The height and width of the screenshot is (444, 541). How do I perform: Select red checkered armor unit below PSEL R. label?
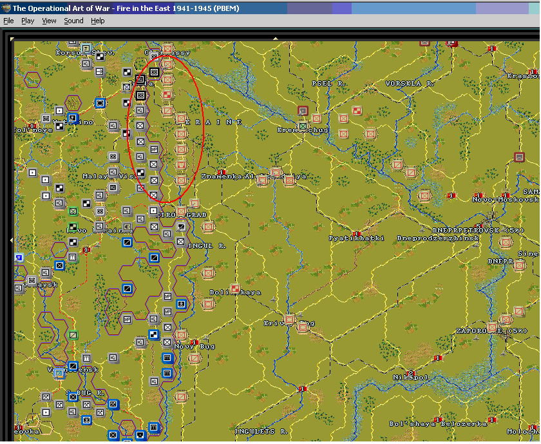click(357, 111)
